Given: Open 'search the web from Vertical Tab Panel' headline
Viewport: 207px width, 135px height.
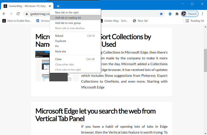Looking at the screenshot, I should (x=96, y=115).
